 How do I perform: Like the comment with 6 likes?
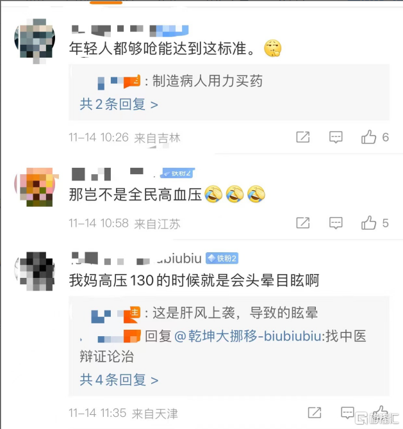click(x=369, y=137)
